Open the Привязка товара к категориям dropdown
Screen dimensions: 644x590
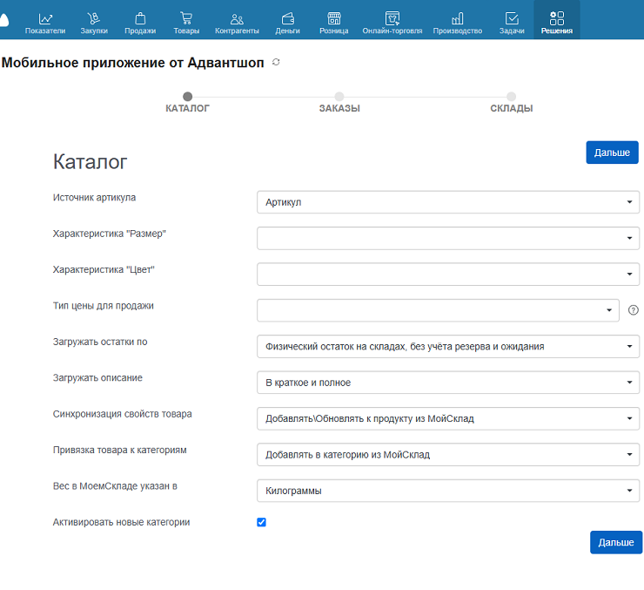click(448, 455)
